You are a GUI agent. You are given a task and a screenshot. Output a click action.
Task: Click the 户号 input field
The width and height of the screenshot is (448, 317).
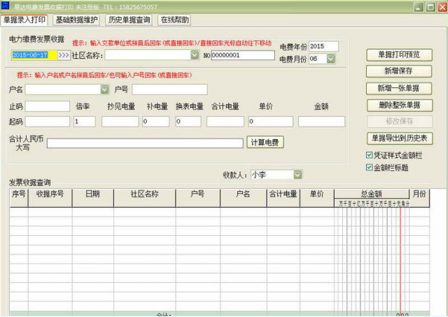[169, 90]
